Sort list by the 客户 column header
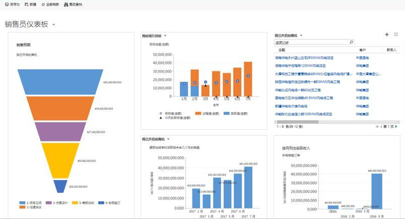The height and width of the screenshot is (219, 405). click(362, 50)
